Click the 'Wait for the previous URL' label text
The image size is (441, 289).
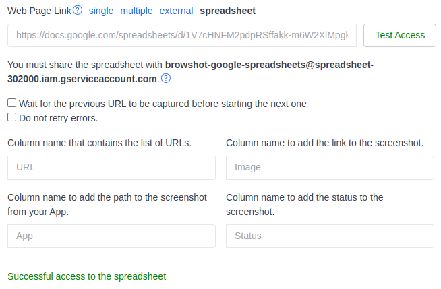[163, 104]
